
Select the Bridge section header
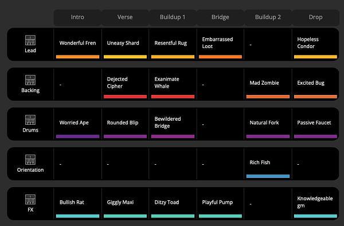tap(220, 17)
